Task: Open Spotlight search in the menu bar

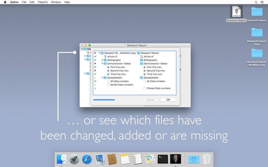Action: click(x=256, y=2)
